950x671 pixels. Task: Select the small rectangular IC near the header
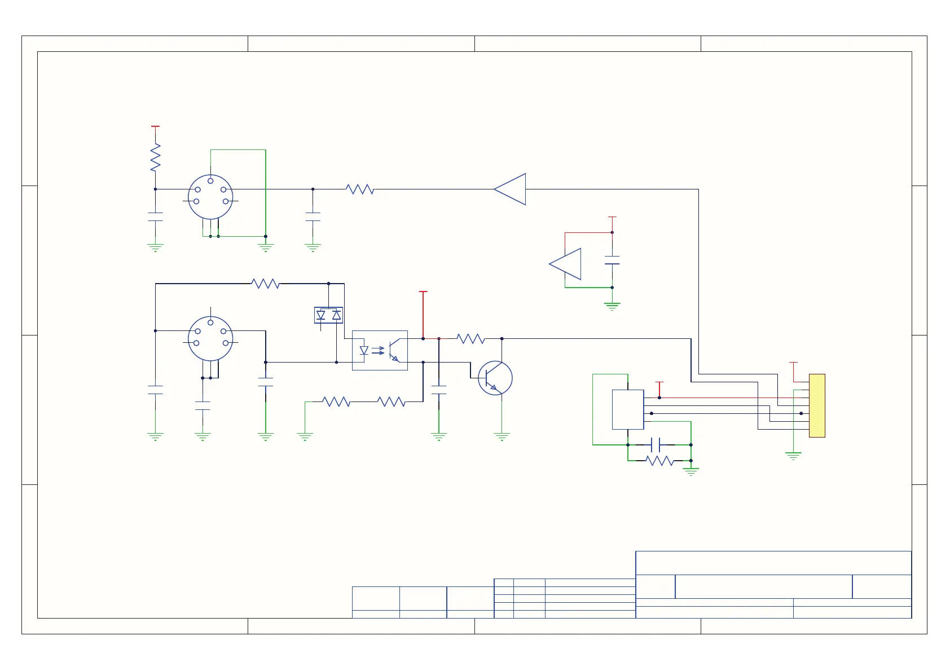coord(628,409)
